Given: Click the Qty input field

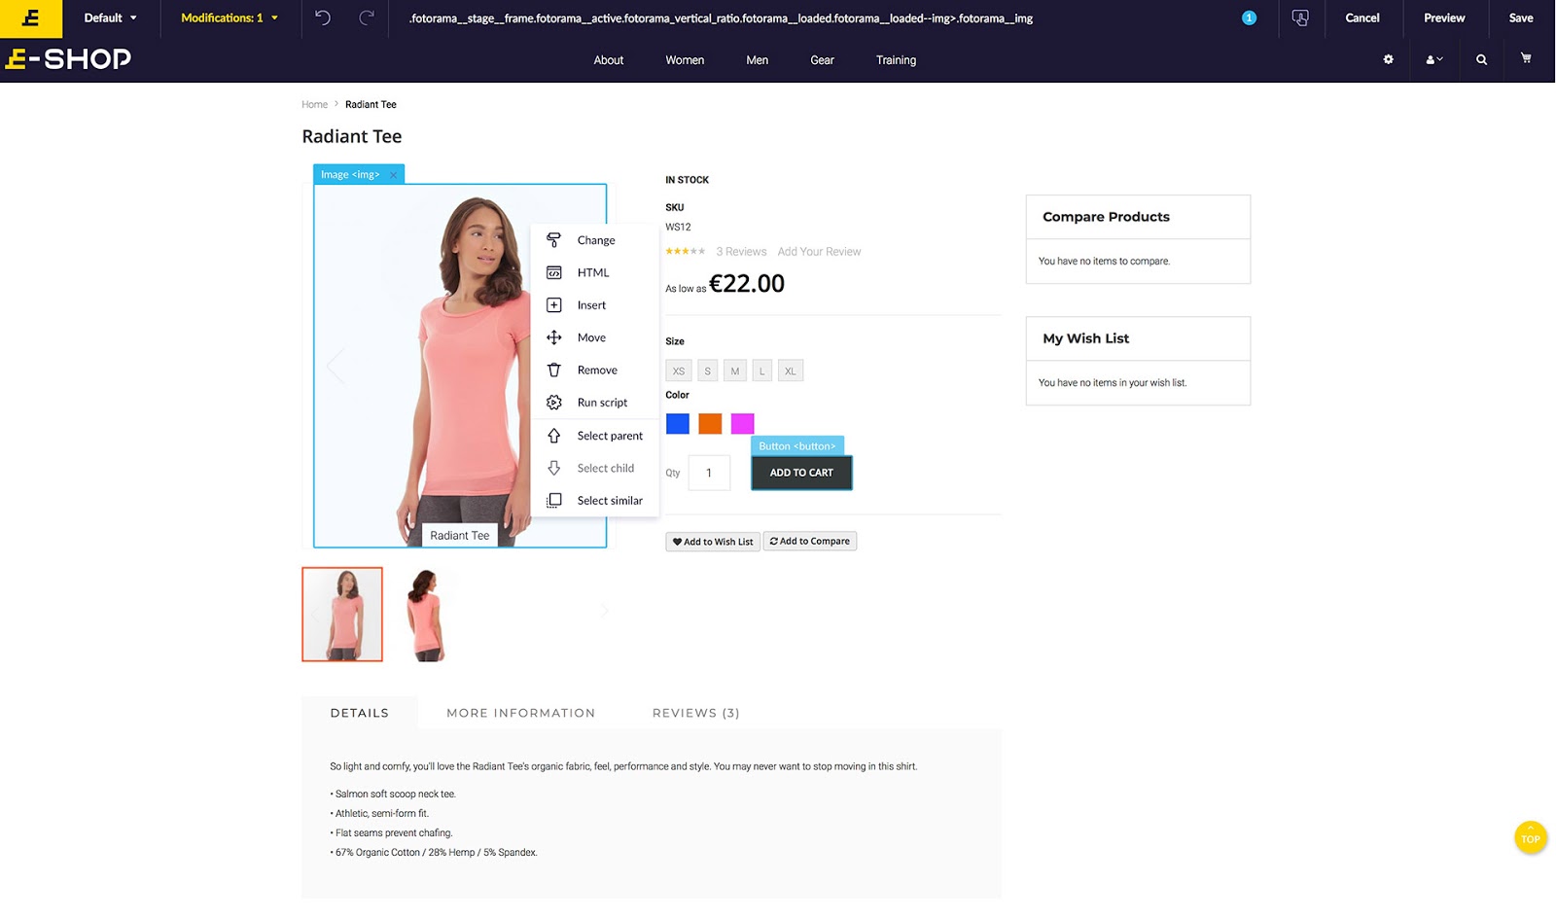Looking at the screenshot, I should pyautogui.click(x=709, y=473).
